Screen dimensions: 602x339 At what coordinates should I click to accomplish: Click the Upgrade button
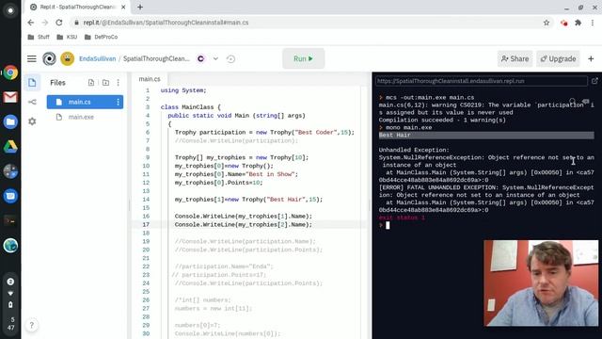[x=558, y=58]
